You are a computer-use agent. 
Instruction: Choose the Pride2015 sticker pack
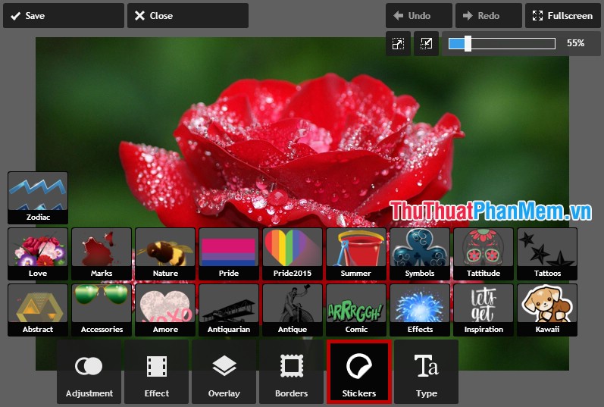click(x=293, y=254)
